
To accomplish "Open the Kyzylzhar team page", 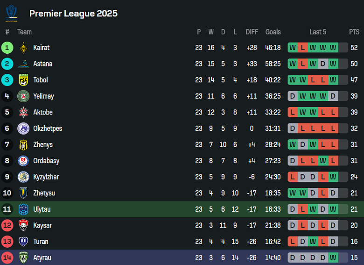I will click(x=46, y=177).
